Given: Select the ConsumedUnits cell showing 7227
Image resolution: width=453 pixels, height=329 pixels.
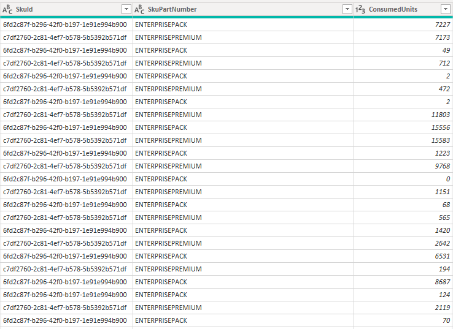Looking at the screenshot, I should pyautogui.click(x=403, y=25).
